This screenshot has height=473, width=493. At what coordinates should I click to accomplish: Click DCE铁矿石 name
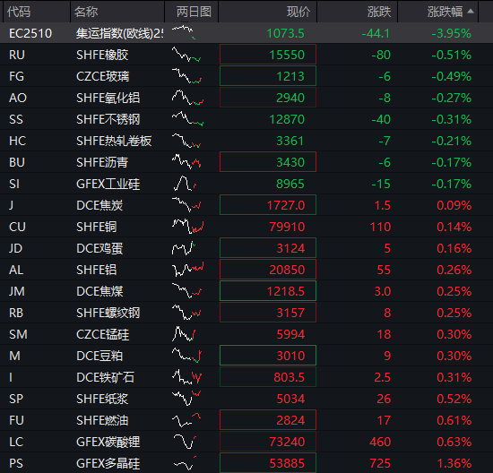pos(105,377)
